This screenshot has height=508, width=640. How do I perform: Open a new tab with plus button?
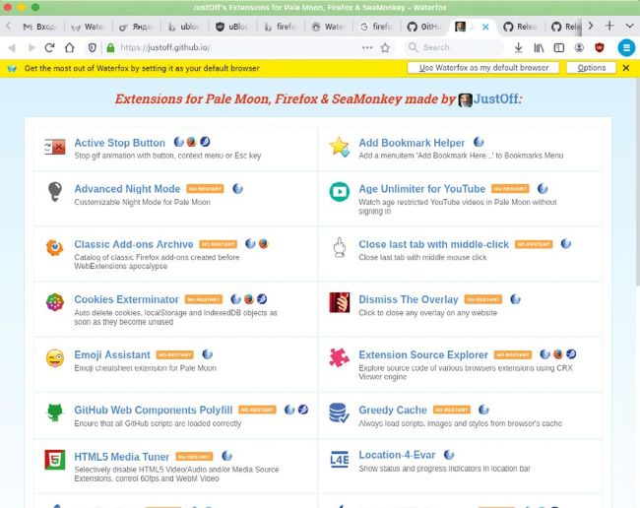click(x=610, y=26)
